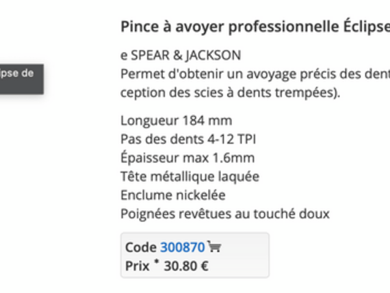The height and width of the screenshot is (293, 390).
Task: Click the line starting with Permet d'obtenir
Action: [253, 74]
